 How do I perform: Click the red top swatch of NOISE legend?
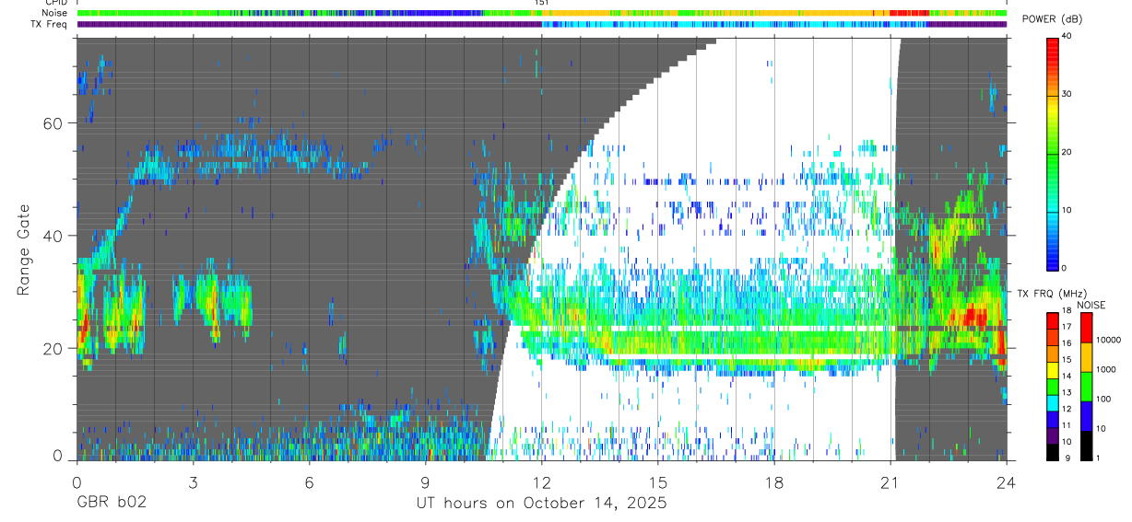pyautogui.click(x=1086, y=329)
